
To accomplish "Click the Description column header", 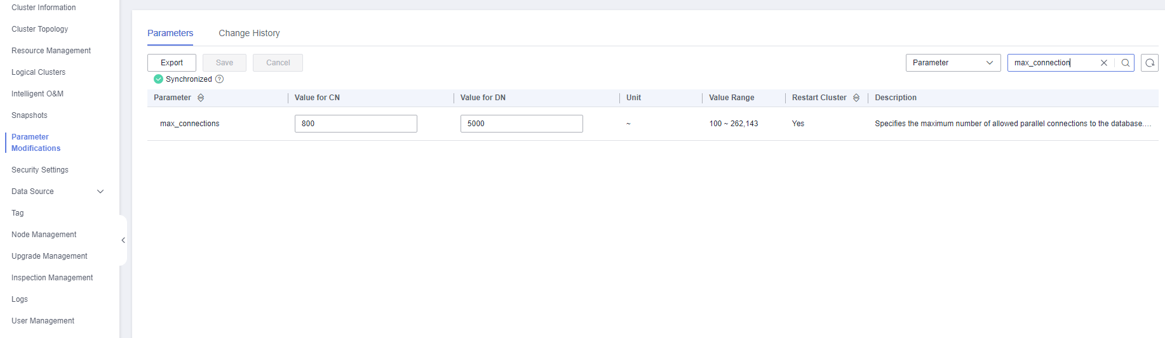I will [896, 98].
